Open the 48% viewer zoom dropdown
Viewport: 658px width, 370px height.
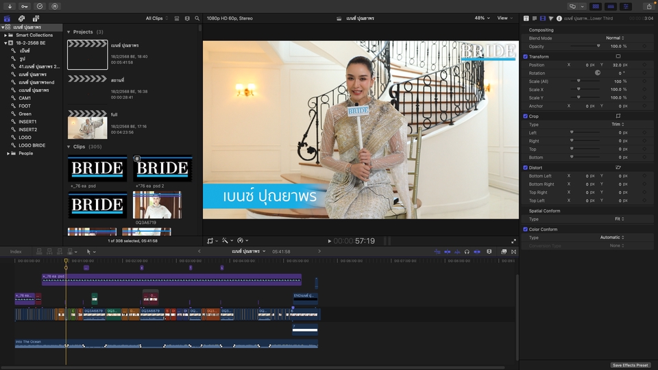click(x=482, y=18)
